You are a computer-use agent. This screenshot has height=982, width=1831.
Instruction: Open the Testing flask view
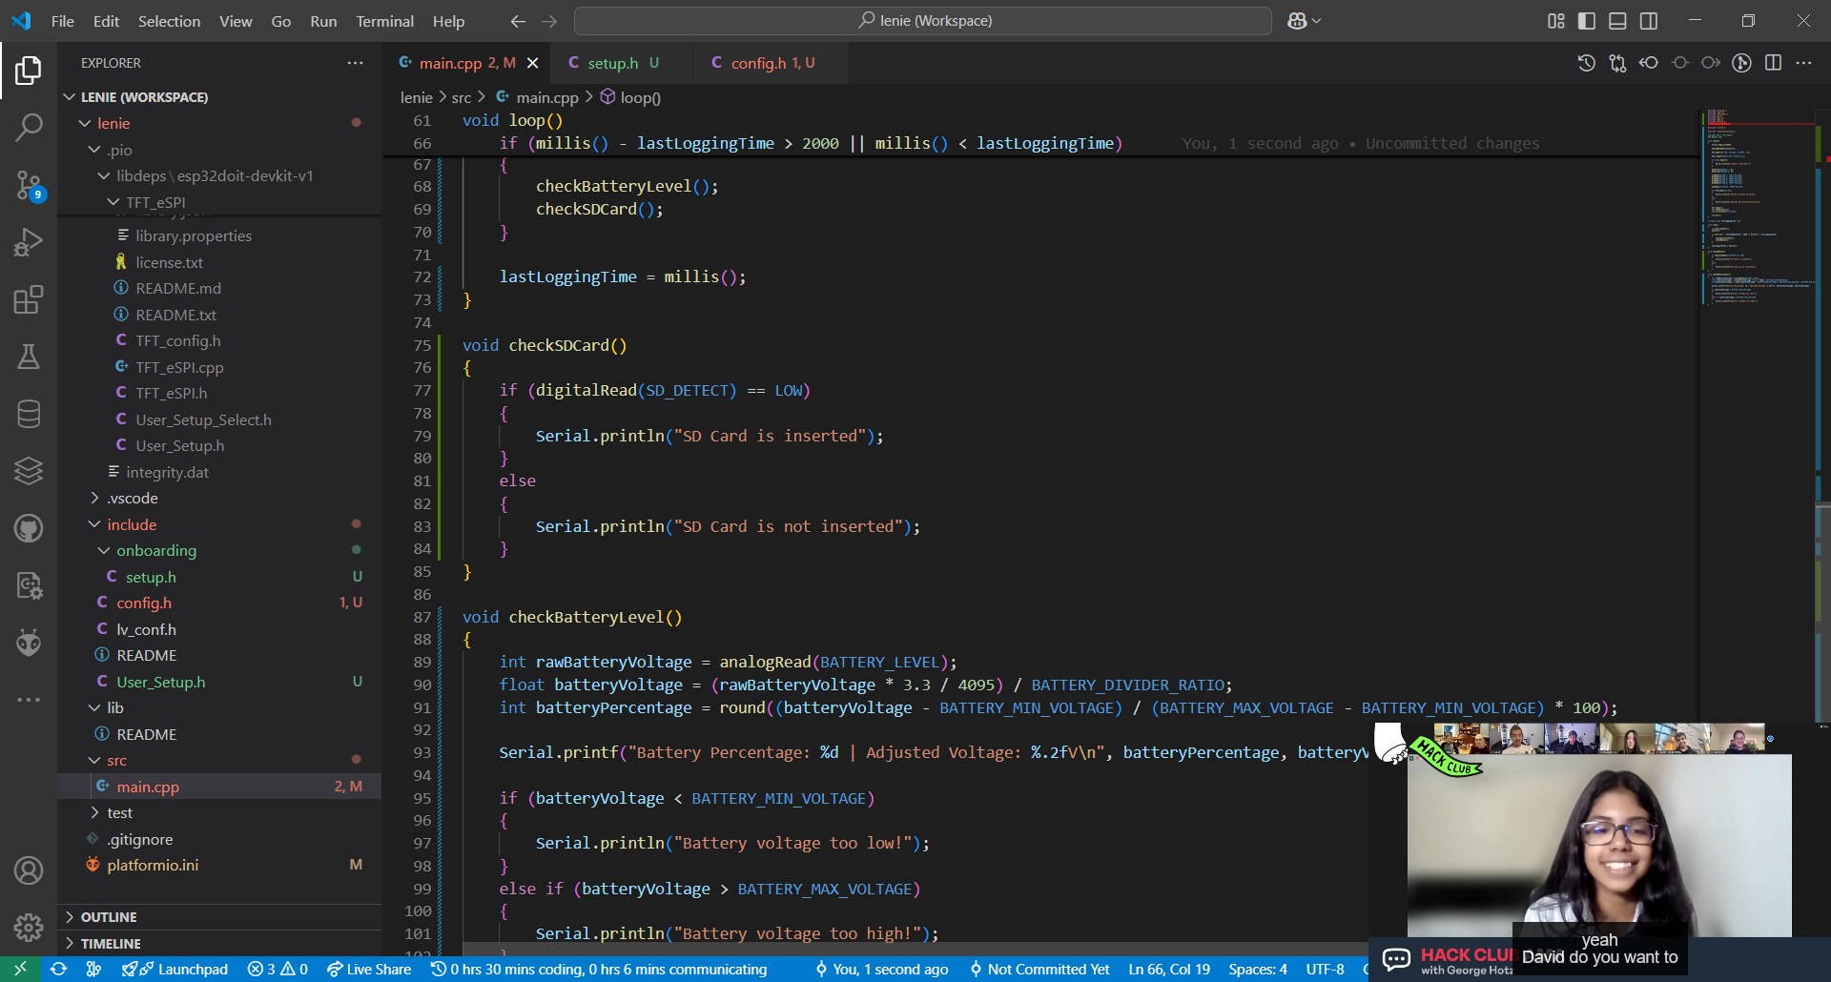coord(29,357)
